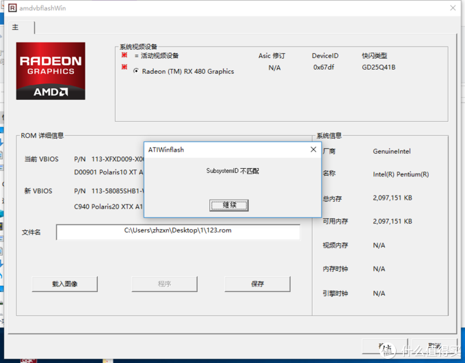Close the ATIWinflash dialog
This screenshot has width=465, height=363.
[313, 150]
